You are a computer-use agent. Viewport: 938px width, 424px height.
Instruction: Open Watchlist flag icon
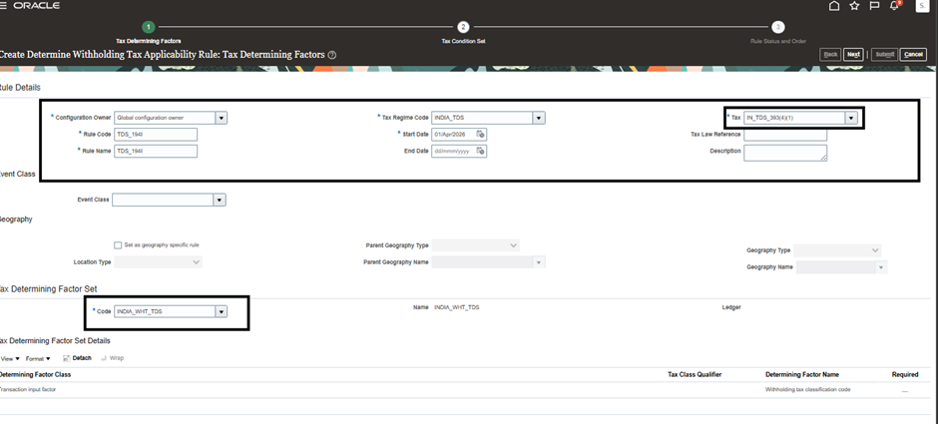[x=874, y=5]
